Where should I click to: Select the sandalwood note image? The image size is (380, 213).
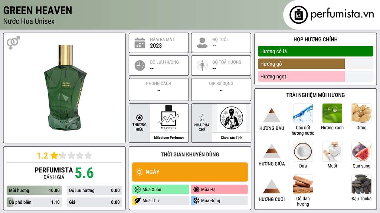coord(303,184)
